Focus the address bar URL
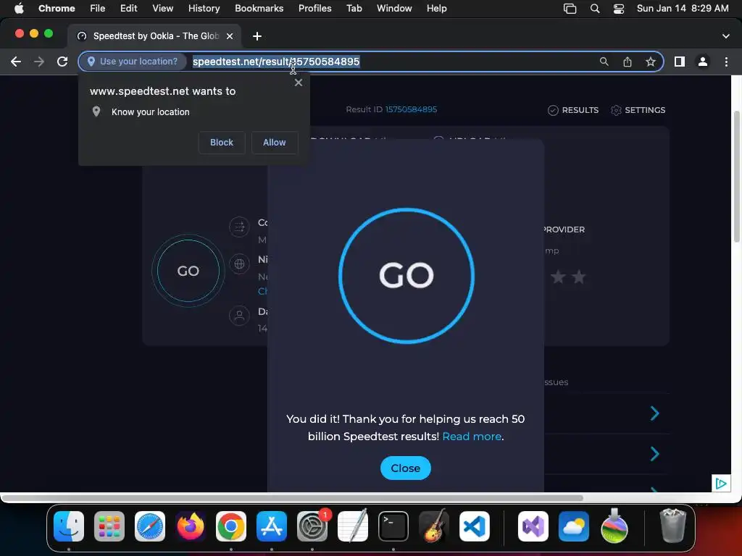This screenshot has width=742, height=556. click(276, 62)
